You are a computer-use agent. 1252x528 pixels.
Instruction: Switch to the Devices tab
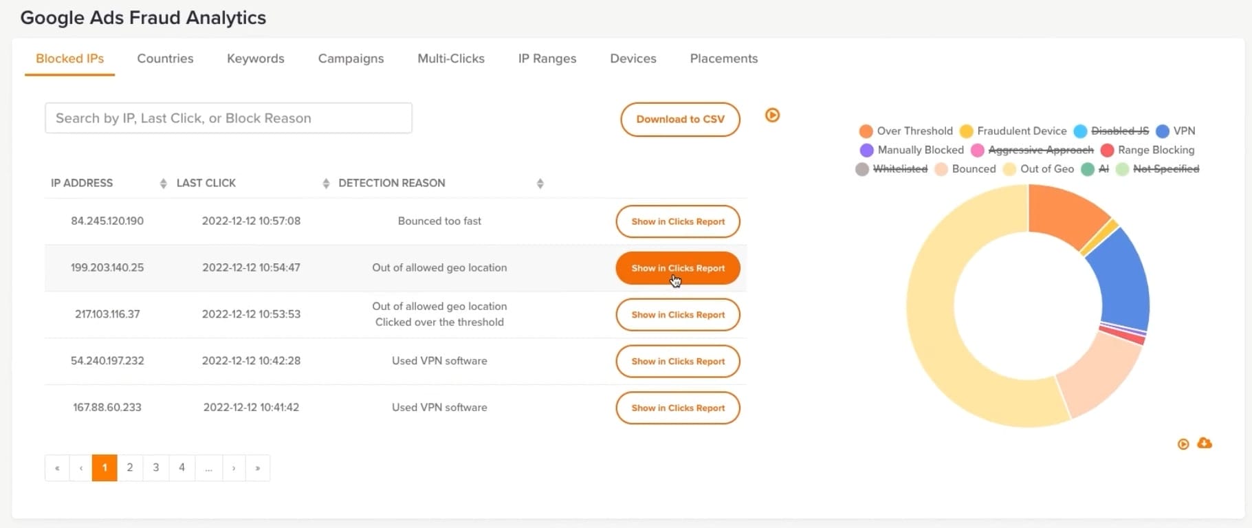[x=633, y=59]
